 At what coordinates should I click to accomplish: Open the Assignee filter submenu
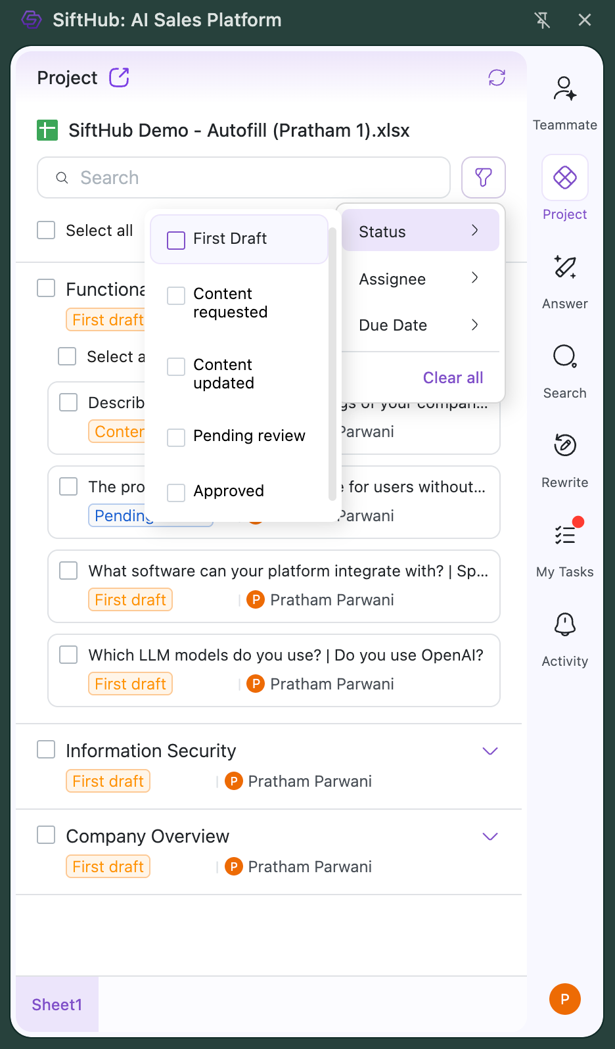click(x=419, y=279)
